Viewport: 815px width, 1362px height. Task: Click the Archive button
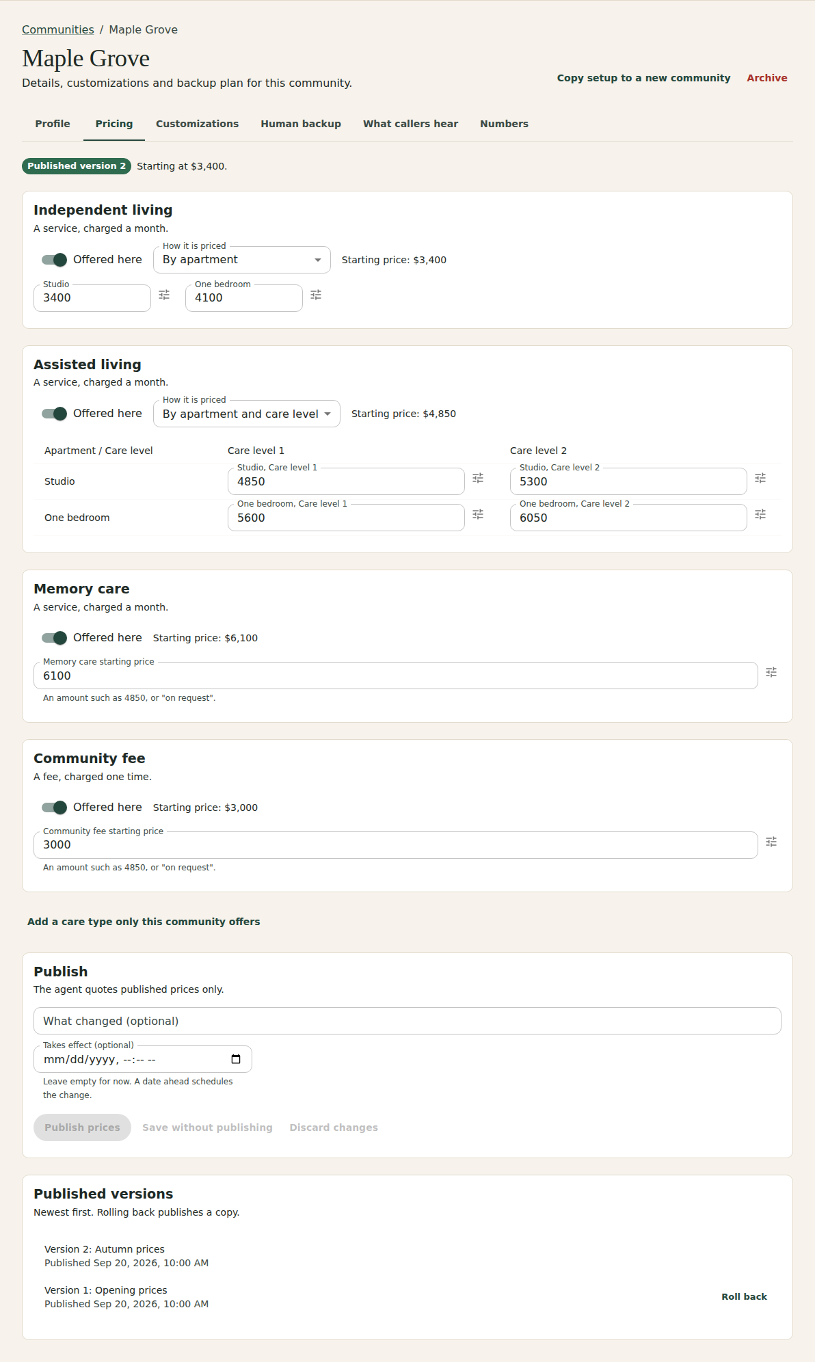[x=766, y=78]
